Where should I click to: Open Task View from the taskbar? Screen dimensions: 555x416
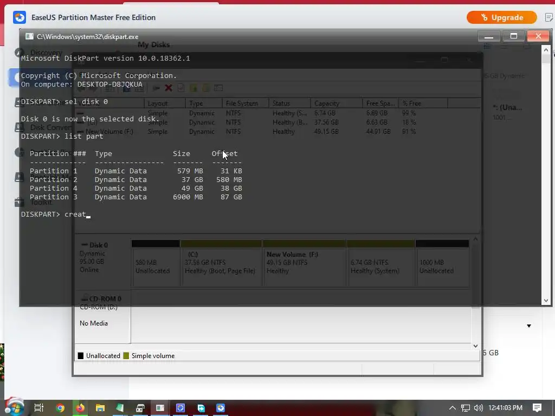pyautogui.click(x=38, y=408)
